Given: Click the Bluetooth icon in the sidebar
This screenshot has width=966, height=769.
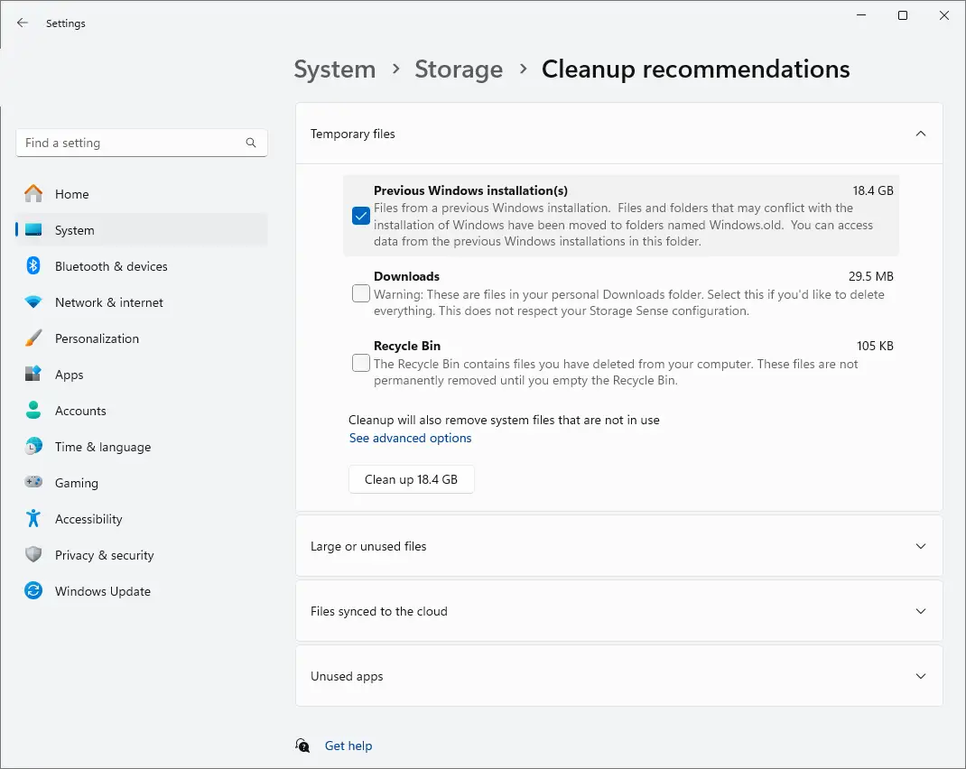Looking at the screenshot, I should click(x=33, y=266).
